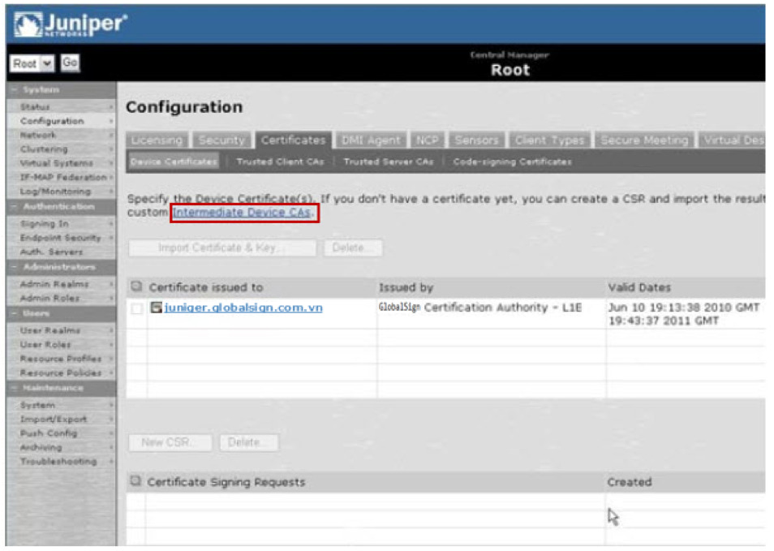Open Troubleshooting in the sidebar

point(58,461)
